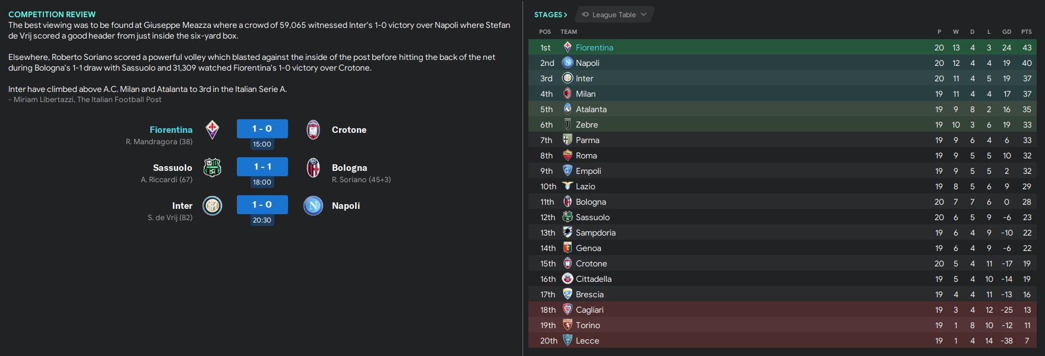1045x356 pixels.
Task: Click Bologna crest in the results list
Action: click(313, 168)
